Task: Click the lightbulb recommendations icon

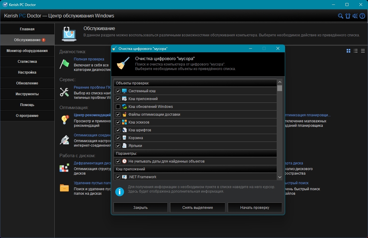Action: [x=64, y=120]
